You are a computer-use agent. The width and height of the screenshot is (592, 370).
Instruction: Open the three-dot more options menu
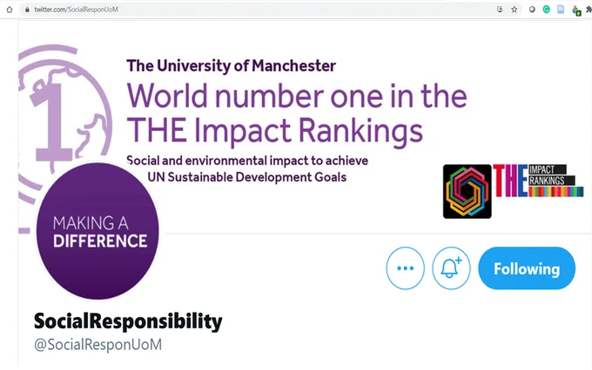pyautogui.click(x=406, y=268)
